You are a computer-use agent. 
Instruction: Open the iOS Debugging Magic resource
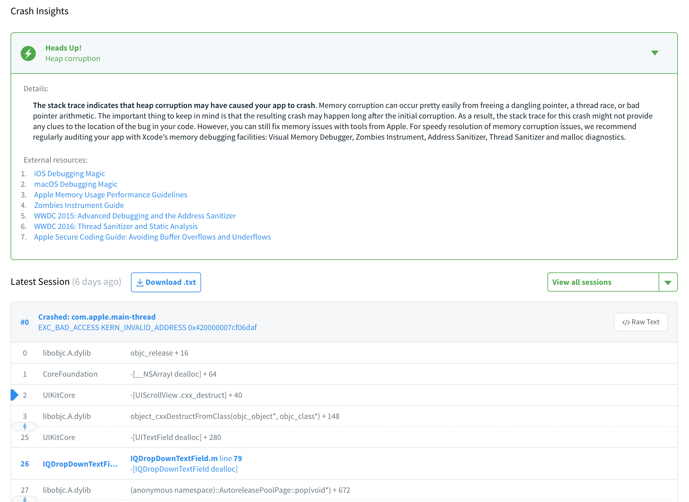coord(69,173)
